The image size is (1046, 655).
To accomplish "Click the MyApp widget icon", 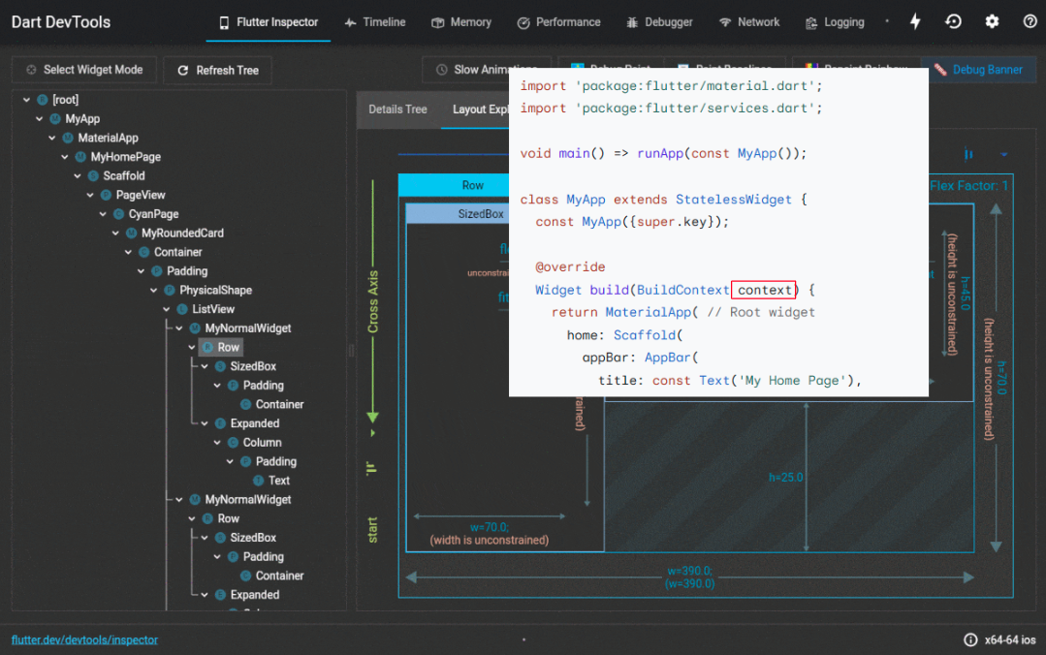I will point(55,119).
